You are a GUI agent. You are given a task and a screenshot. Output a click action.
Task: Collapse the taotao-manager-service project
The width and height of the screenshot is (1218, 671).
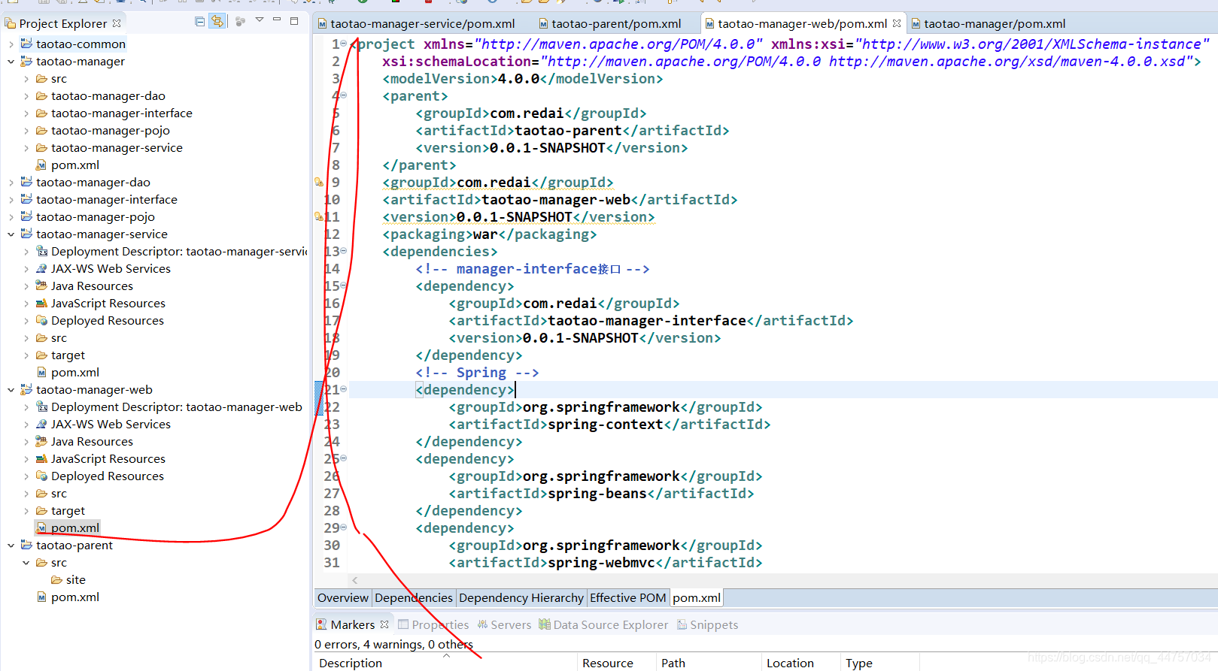11,234
